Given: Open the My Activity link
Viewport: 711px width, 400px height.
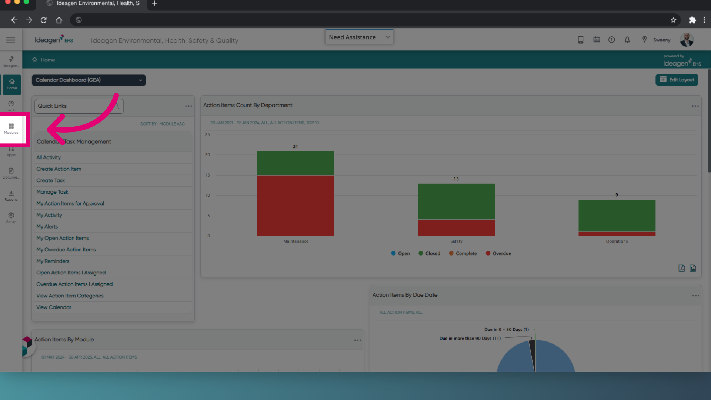Looking at the screenshot, I should point(49,215).
